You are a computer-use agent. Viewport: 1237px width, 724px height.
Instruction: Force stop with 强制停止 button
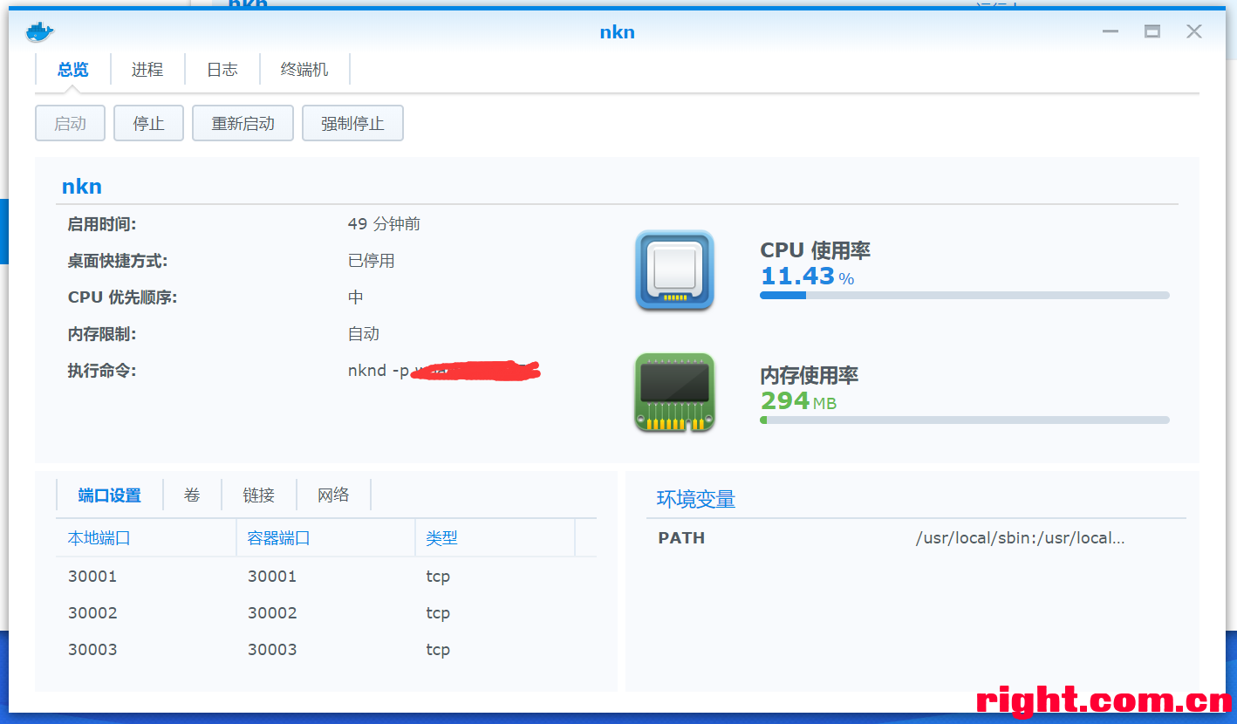click(x=352, y=124)
